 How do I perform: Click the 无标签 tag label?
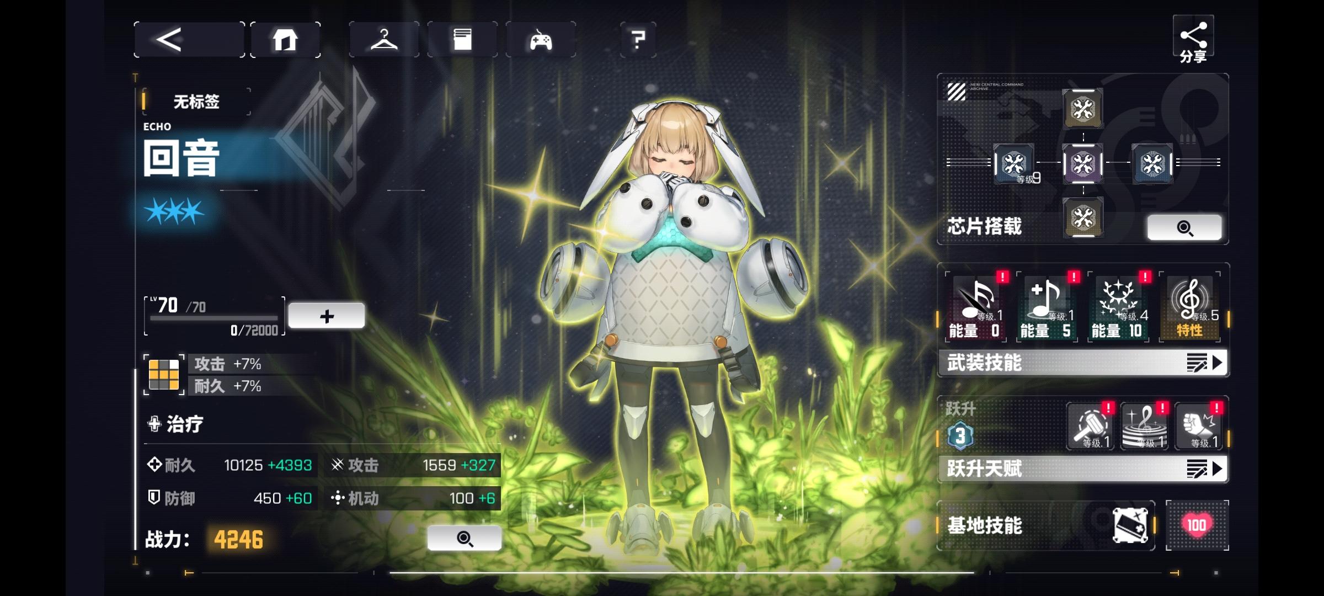coord(196,102)
